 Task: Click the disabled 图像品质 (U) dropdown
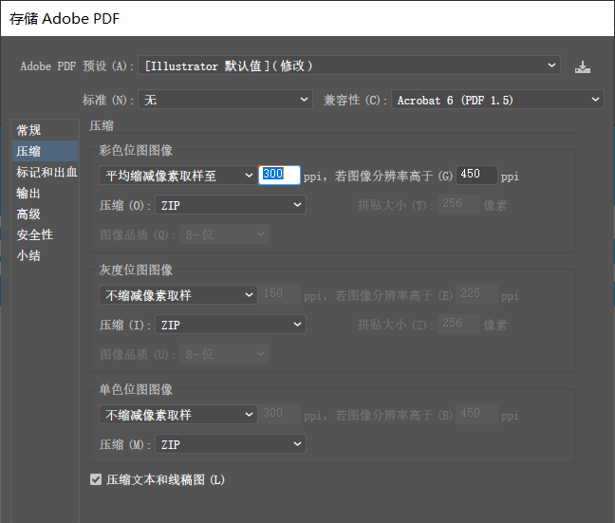224,354
